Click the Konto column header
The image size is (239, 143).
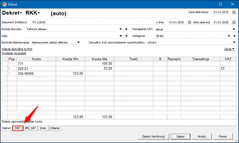click(x=36, y=59)
